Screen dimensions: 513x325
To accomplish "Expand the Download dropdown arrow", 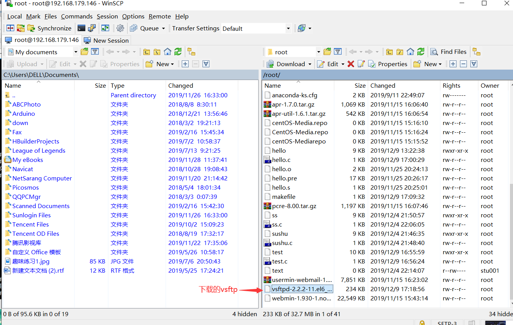I will pyautogui.click(x=309, y=64).
